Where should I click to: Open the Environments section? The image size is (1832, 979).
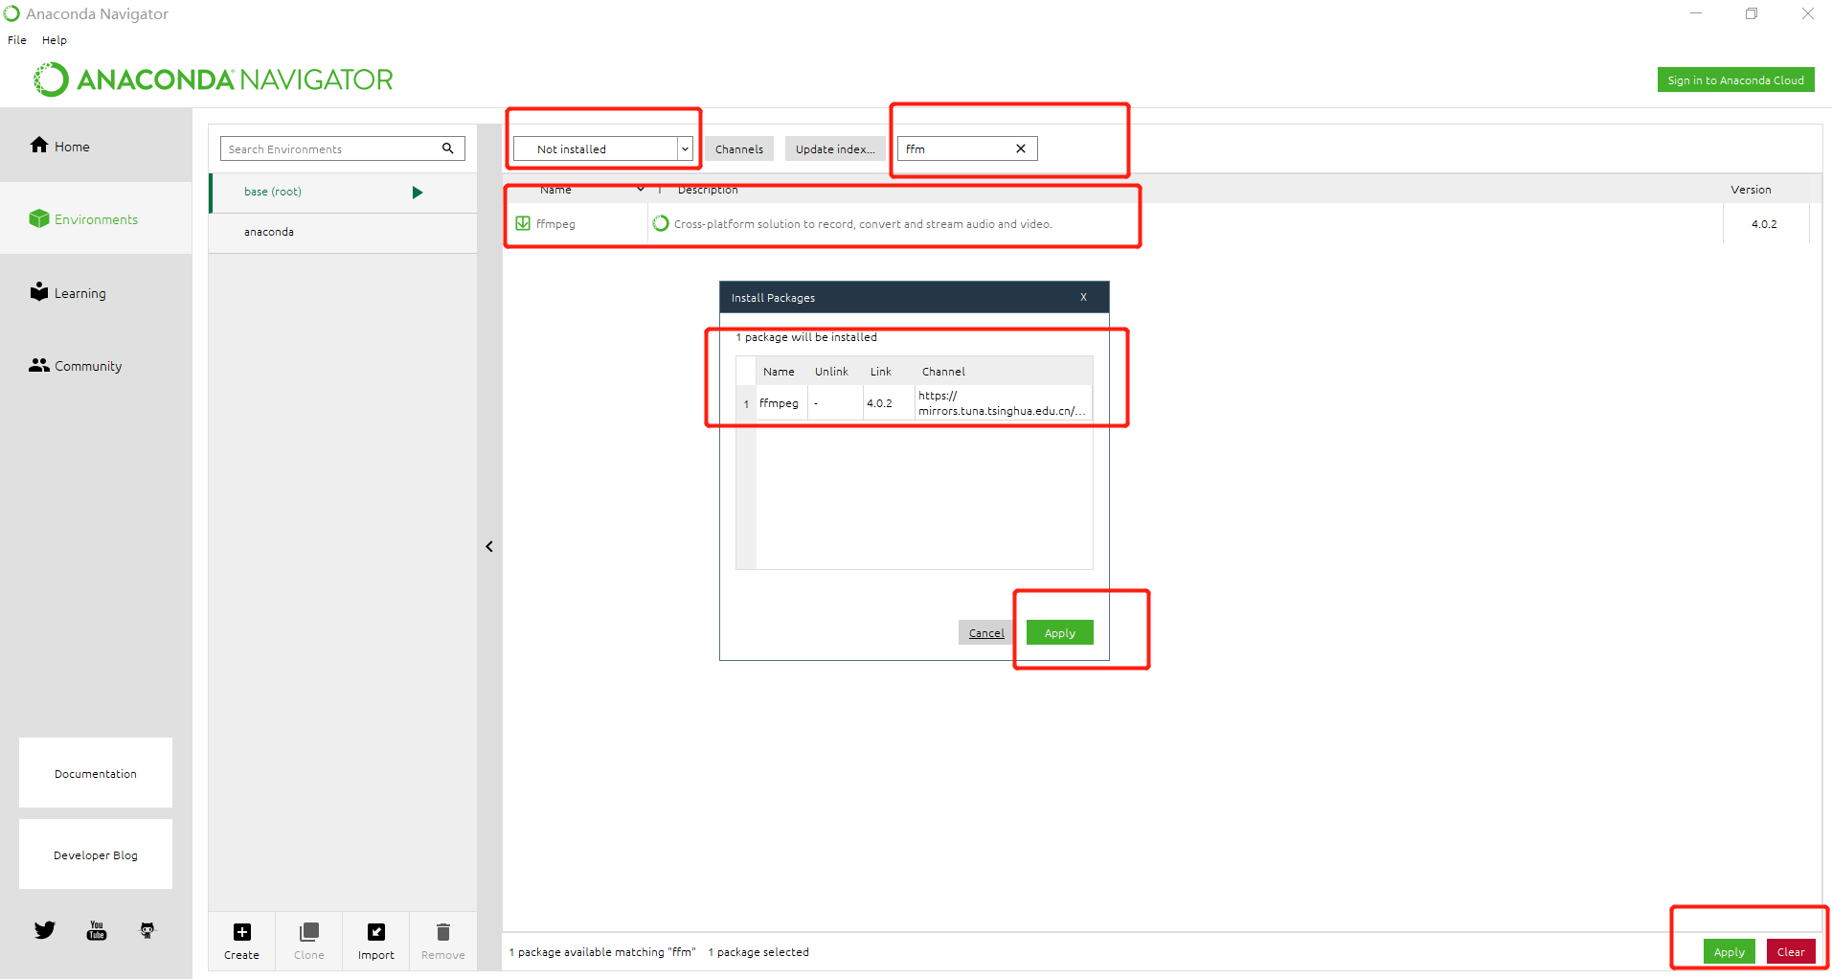pyautogui.click(x=96, y=219)
